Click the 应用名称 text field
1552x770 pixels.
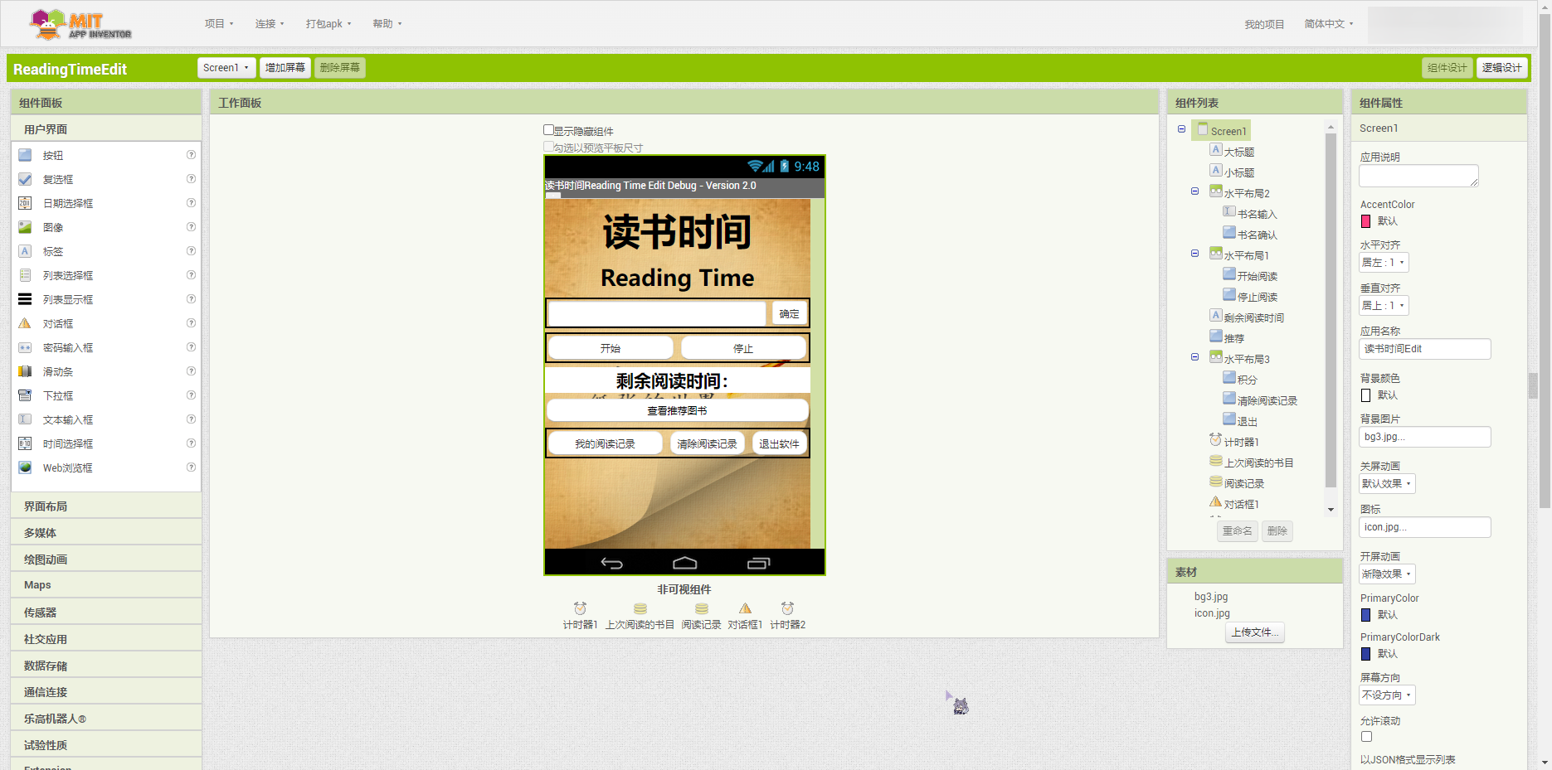(1424, 349)
